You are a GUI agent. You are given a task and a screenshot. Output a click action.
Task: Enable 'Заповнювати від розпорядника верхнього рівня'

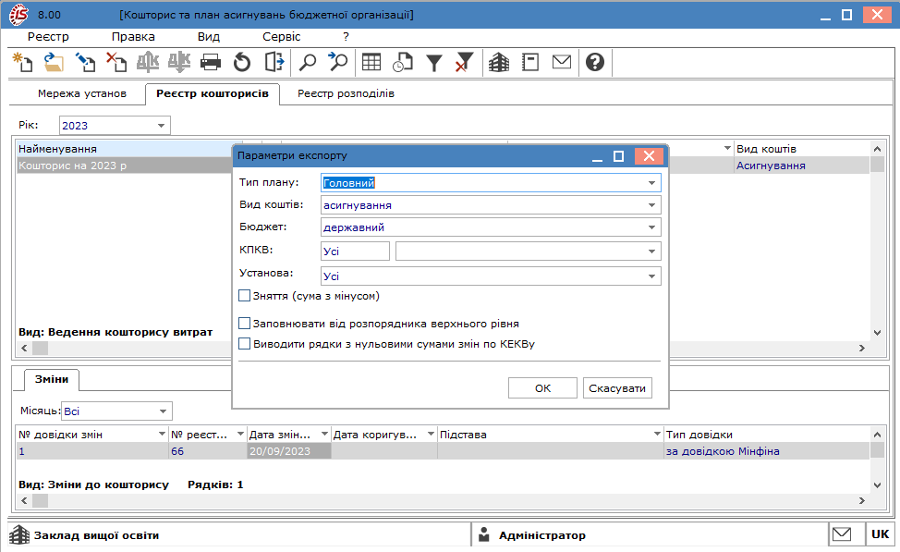click(245, 324)
